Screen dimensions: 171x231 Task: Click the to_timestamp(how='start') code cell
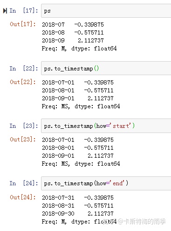[106, 126]
